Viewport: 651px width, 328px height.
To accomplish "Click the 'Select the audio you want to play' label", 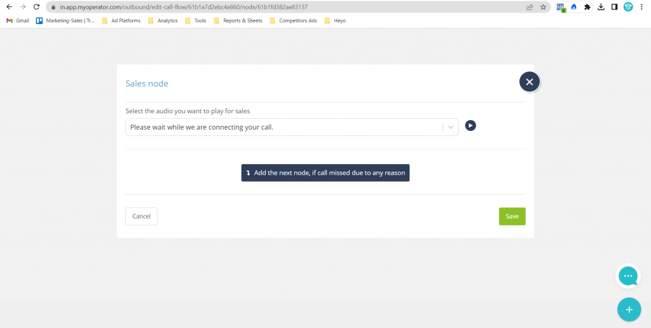I will (188, 111).
